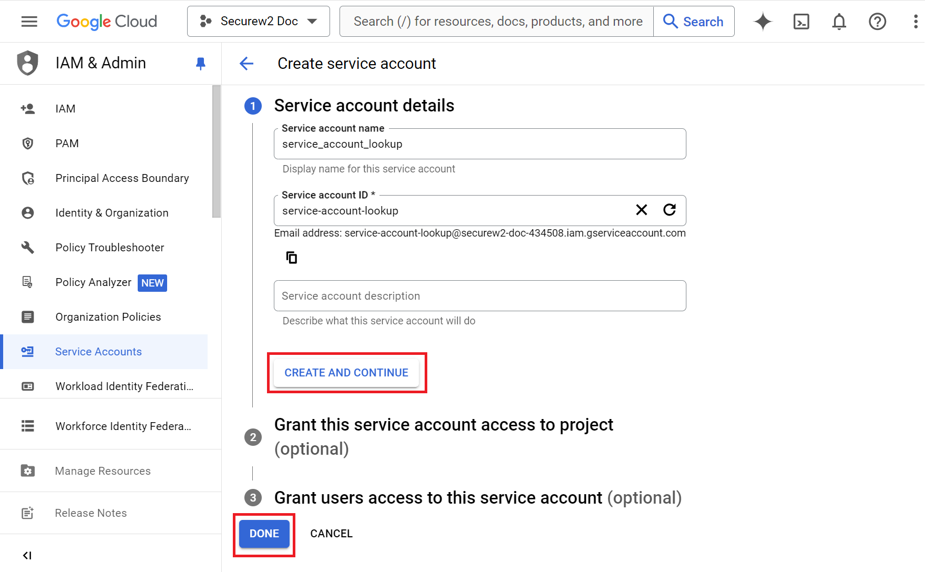
Task: Regenerate the Service account ID
Action: (670, 210)
